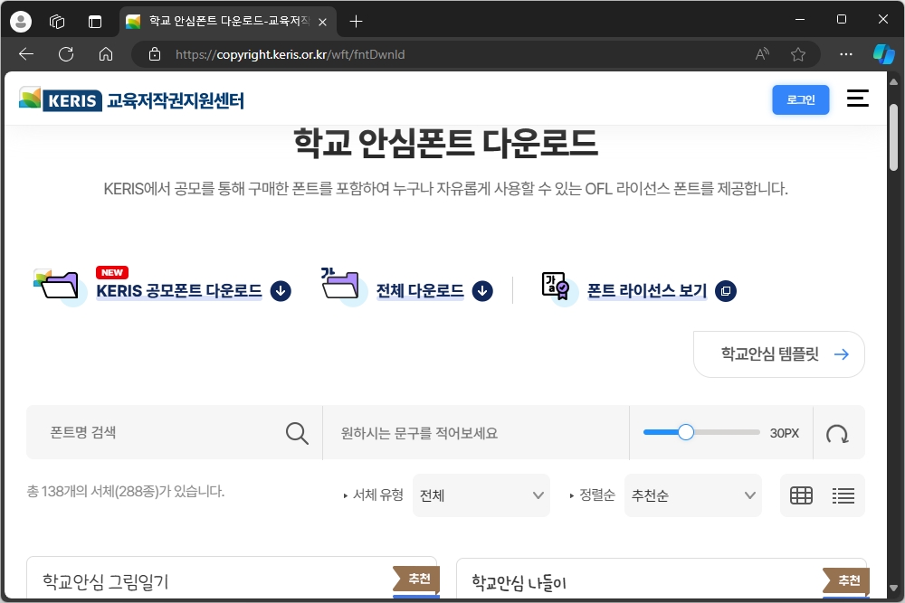Open the Copilot sidebar icon
This screenshot has height=603, width=905.
pos(883,54)
